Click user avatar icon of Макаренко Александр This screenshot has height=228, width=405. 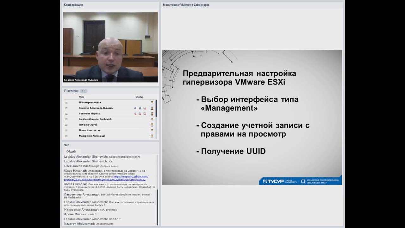coord(152,136)
